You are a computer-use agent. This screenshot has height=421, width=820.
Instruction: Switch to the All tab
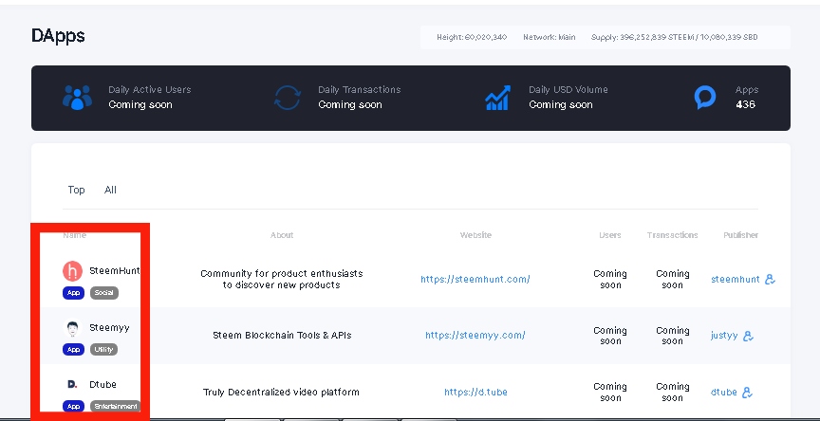[110, 191]
